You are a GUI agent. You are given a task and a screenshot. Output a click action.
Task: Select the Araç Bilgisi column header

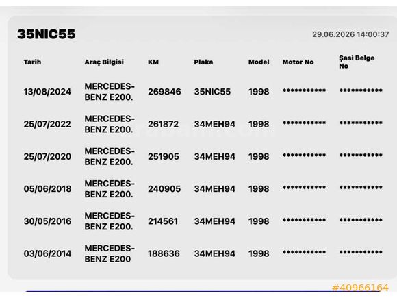click(104, 62)
